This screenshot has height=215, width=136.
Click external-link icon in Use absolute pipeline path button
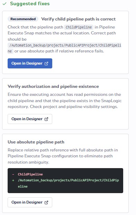point(46,202)
